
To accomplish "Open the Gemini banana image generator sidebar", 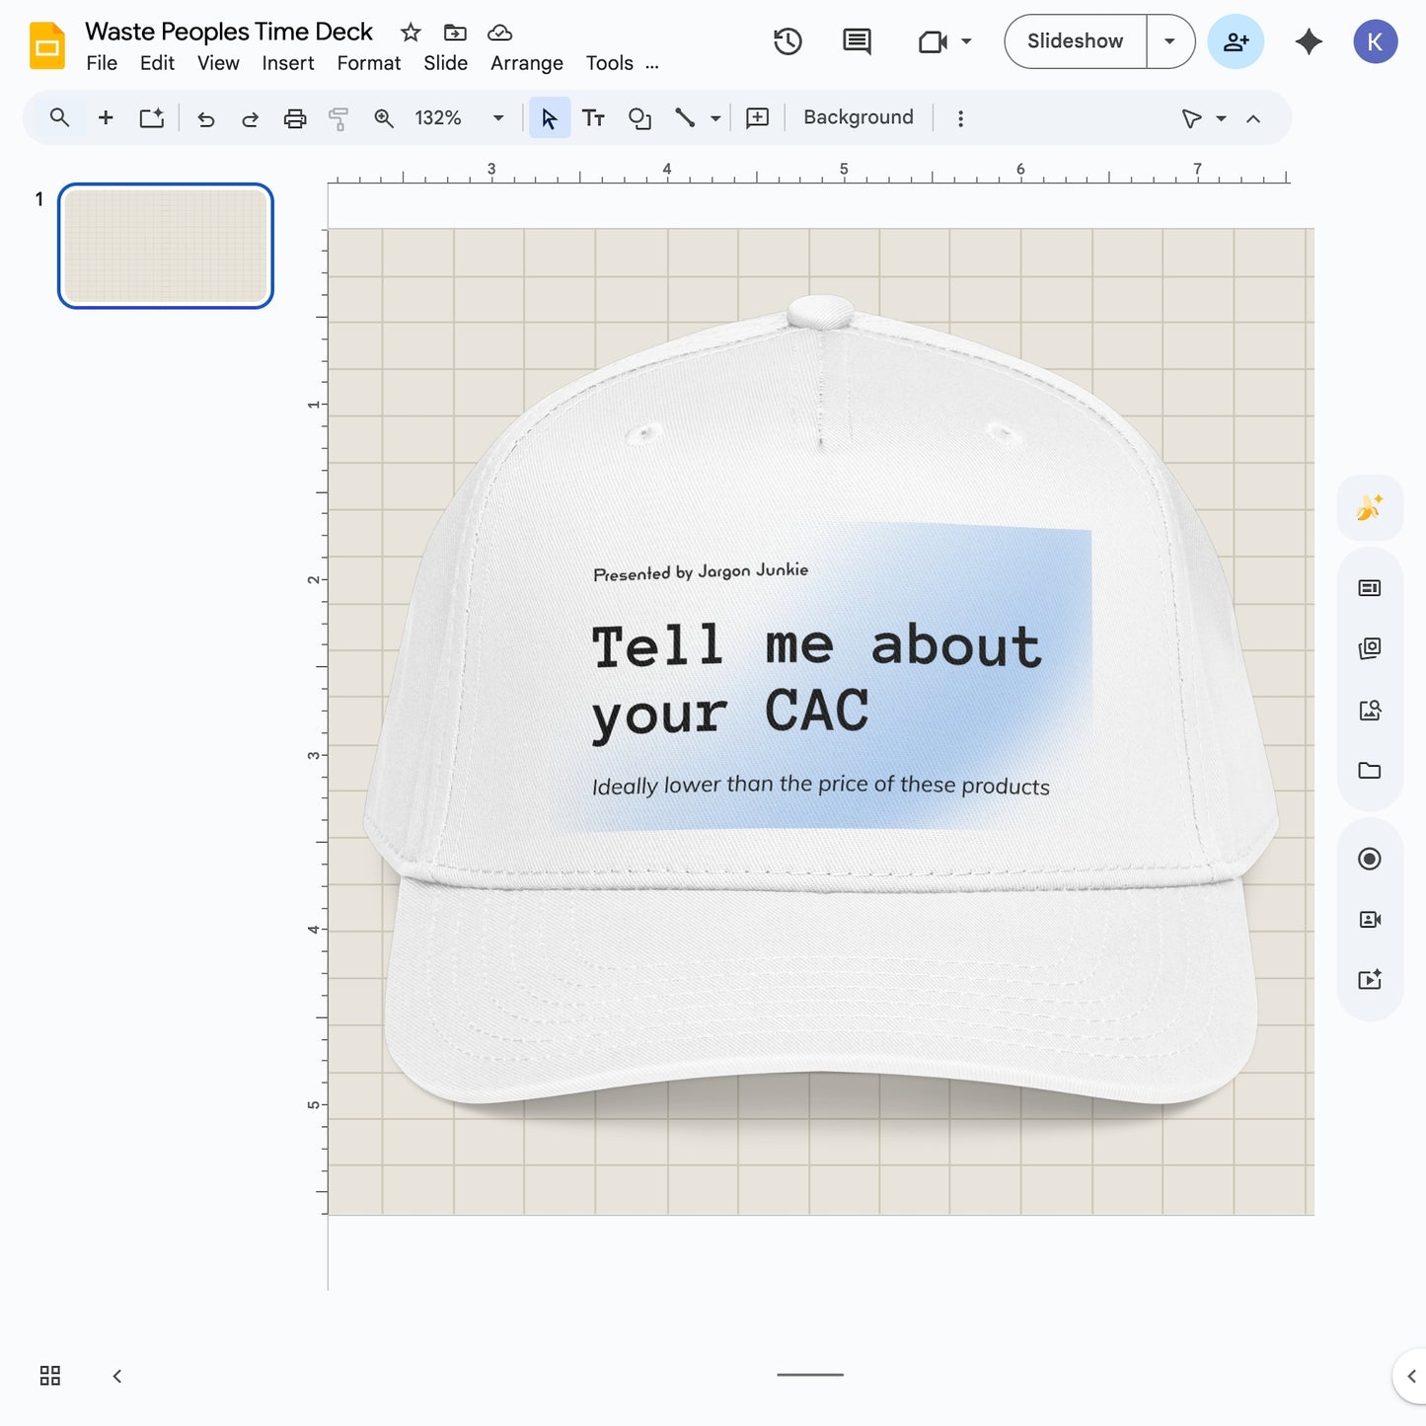I will click(x=1370, y=507).
